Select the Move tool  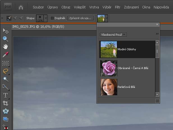click(5, 31)
